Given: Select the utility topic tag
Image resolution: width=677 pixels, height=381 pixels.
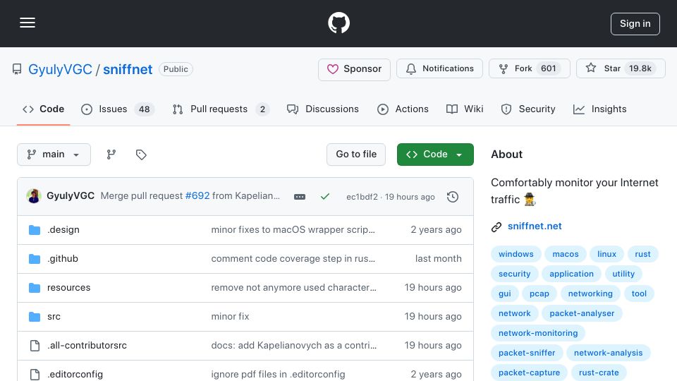Looking at the screenshot, I should [623, 274].
